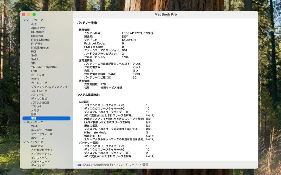Click the laptop icon in path bar
Viewport: 281px width, 175px height.
coord(79,165)
